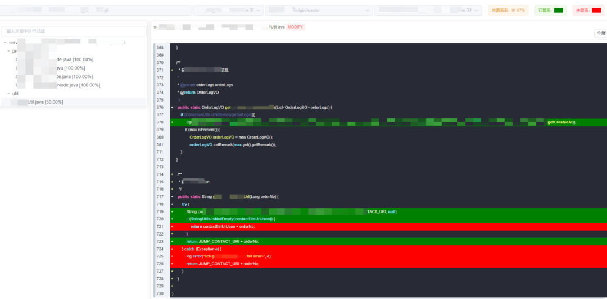Open the file ending Node.java [100.00%]

point(58,85)
